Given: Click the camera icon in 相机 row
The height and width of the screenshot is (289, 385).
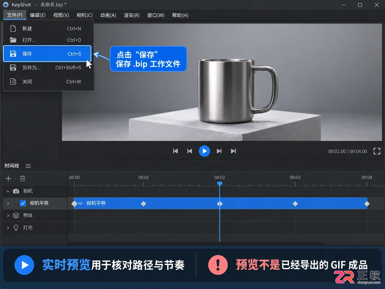Looking at the screenshot, I should (16, 191).
